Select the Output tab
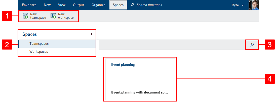 pyautogui.click(x=78, y=5)
